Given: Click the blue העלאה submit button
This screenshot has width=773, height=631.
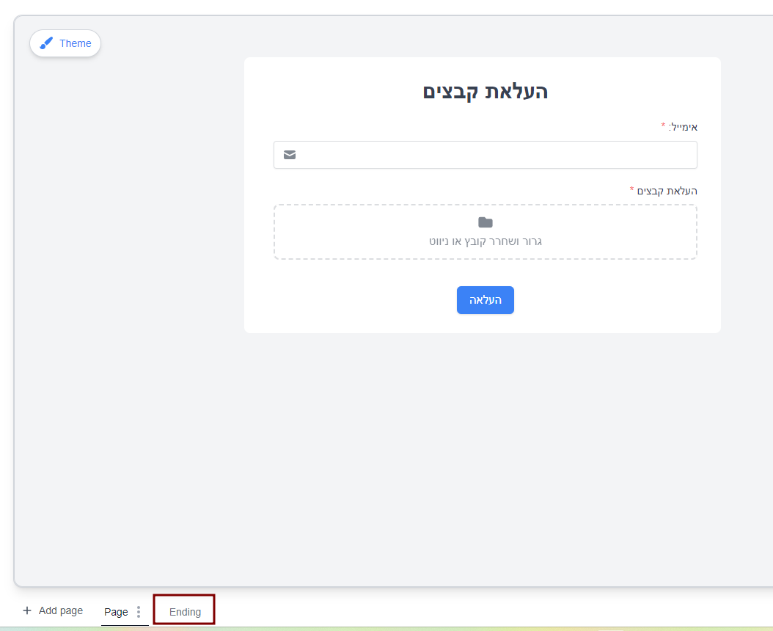Looking at the screenshot, I should tap(486, 300).
